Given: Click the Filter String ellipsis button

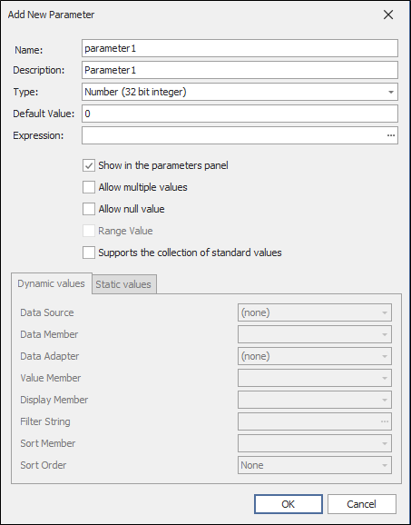Looking at the screenshot, I should click(x=385, y=421).
